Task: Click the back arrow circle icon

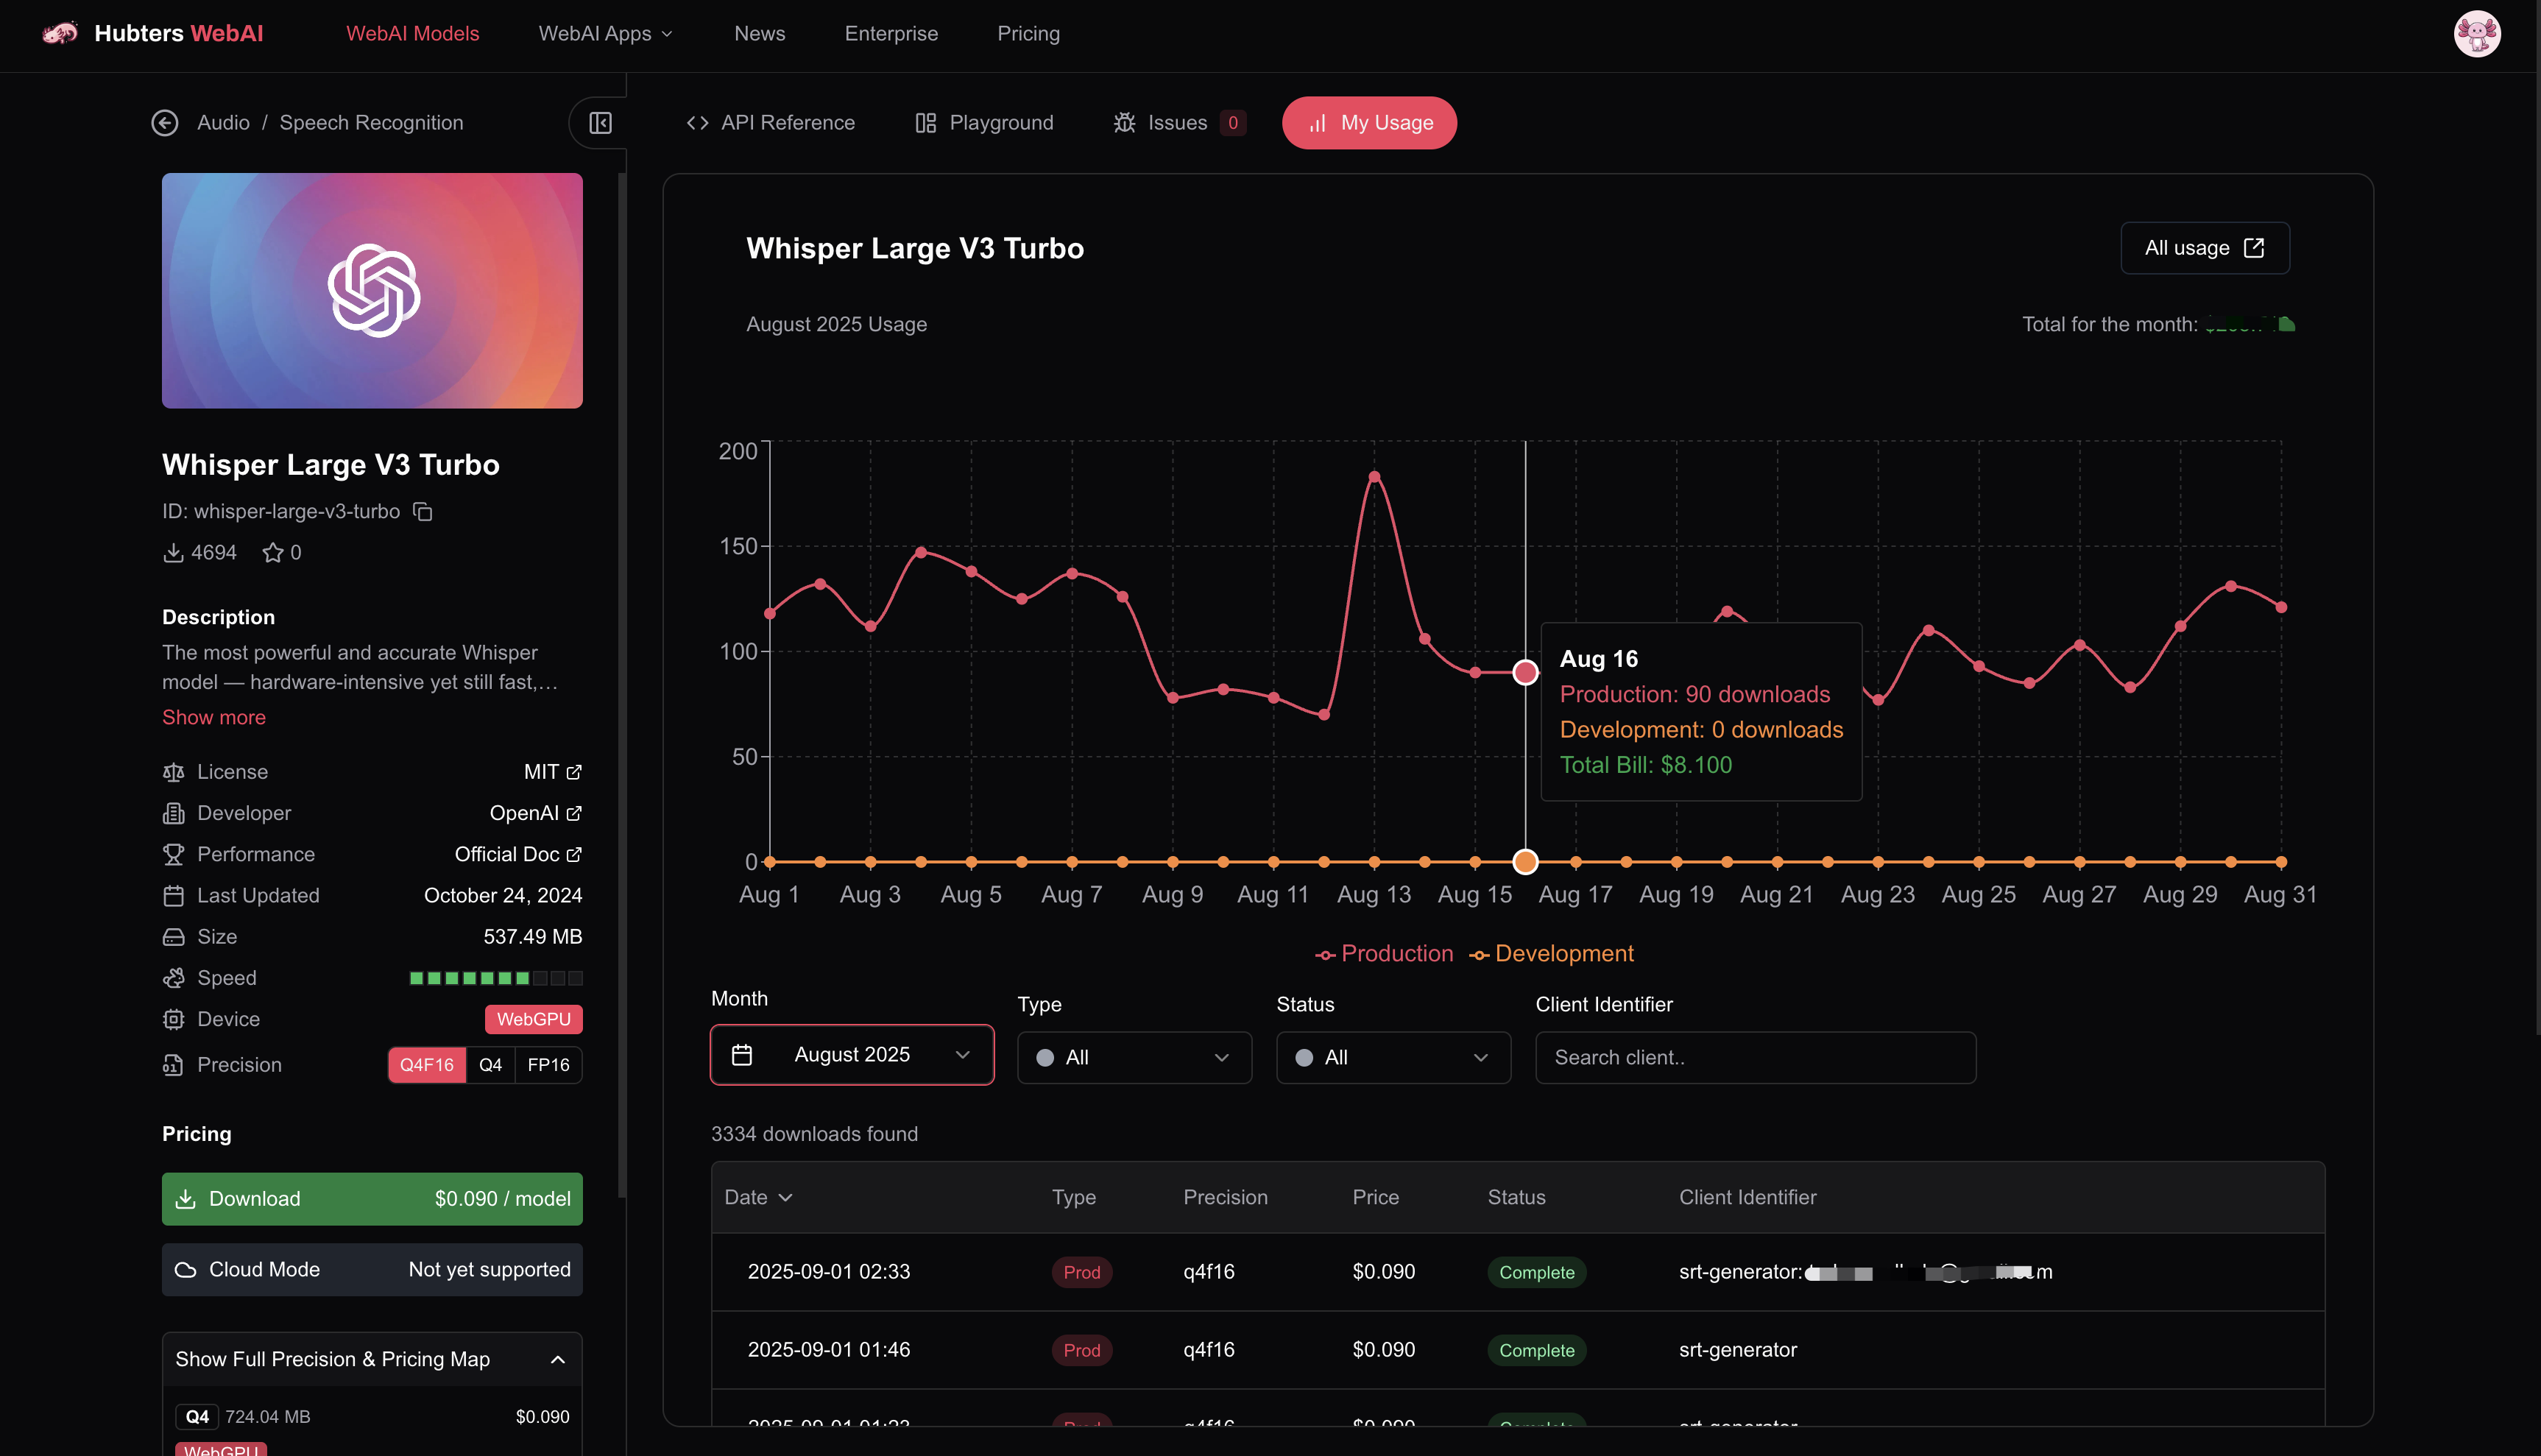Action: [x=165, y=123]
